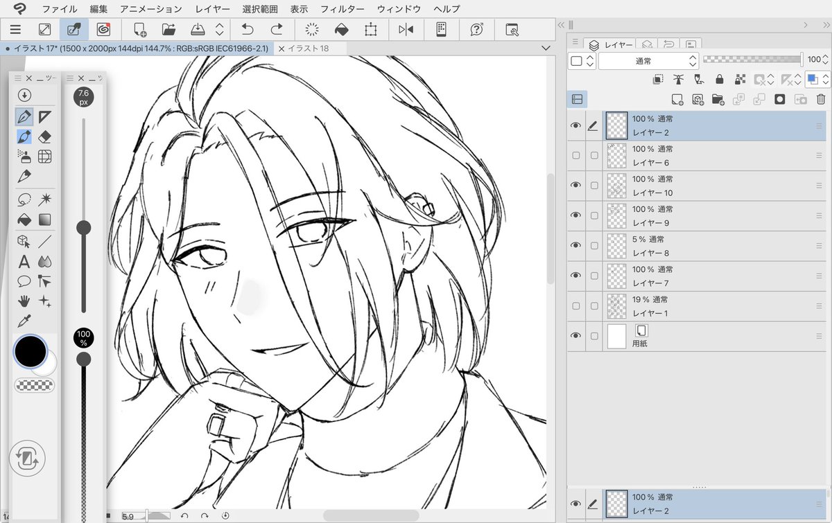Open menu of レイヤー 7 row

(820, 276)
